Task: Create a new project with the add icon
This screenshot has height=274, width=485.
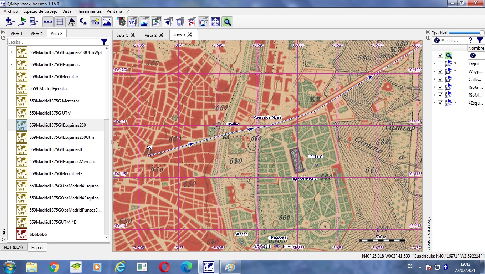Action: pos(10,22)
